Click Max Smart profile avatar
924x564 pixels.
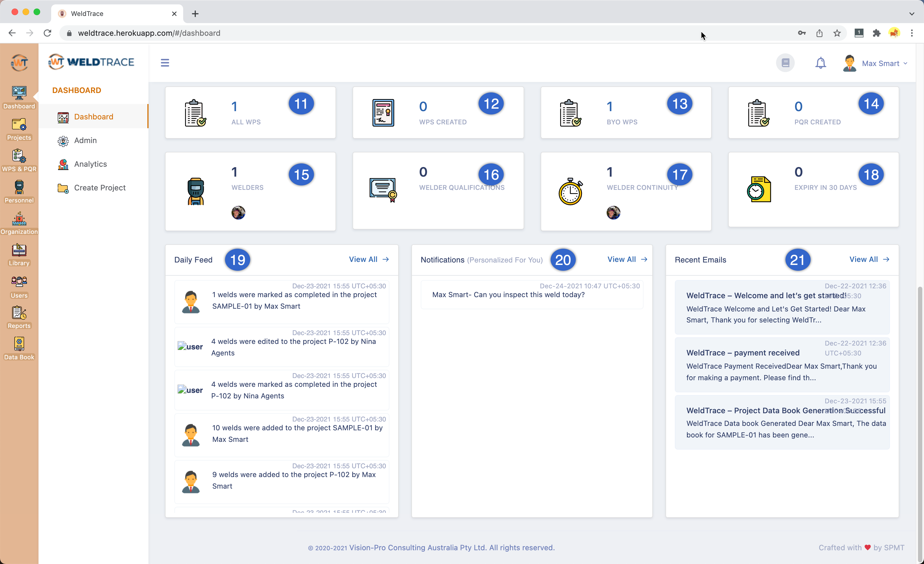849,63
